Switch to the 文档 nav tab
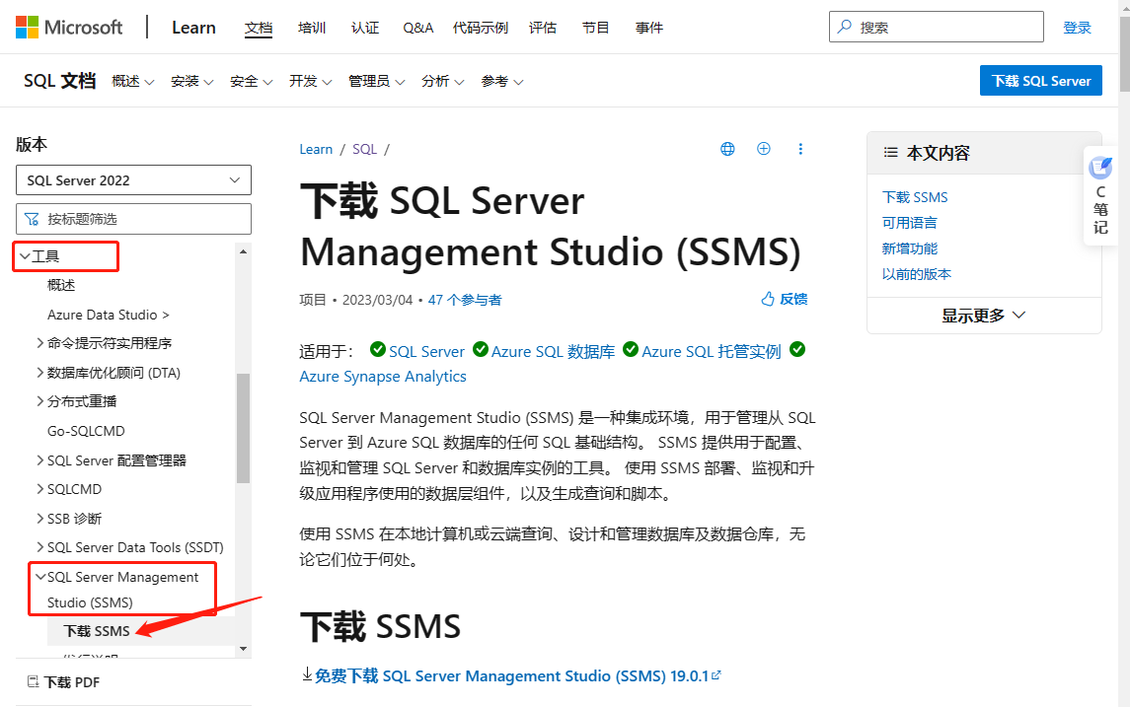Image resolution: width=1130 pixels, height=707 pixels. tap(259, 27)
